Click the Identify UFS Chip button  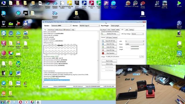click(110, 34)
